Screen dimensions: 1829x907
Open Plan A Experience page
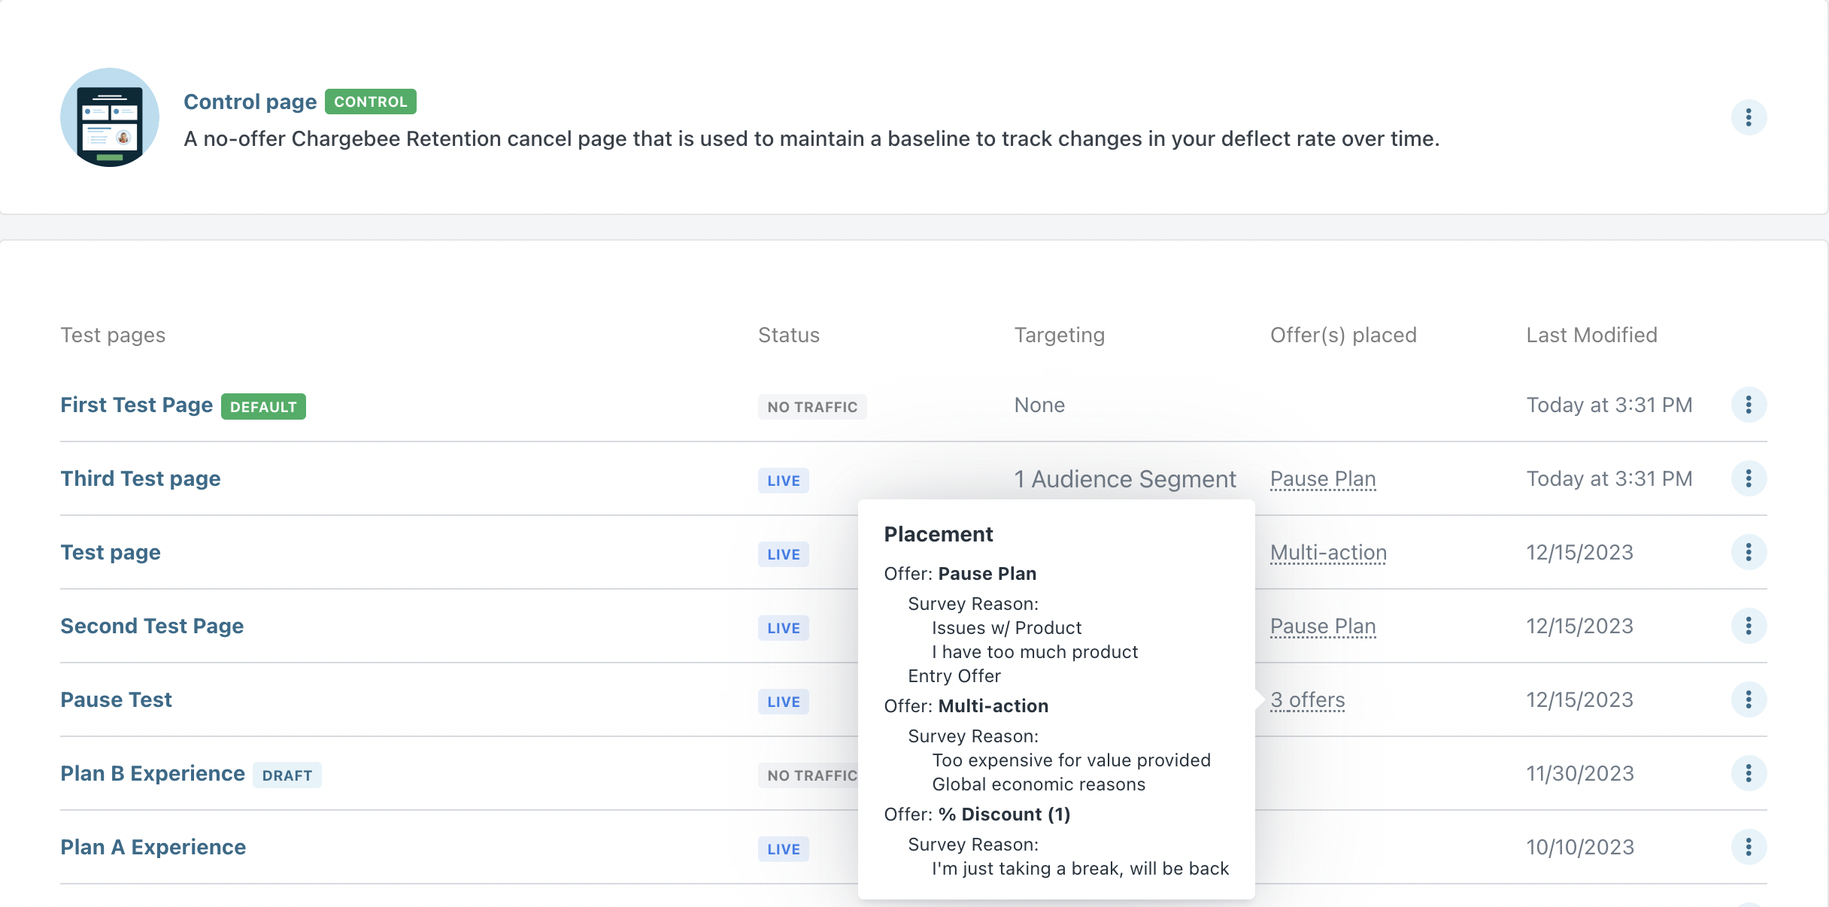153,848
